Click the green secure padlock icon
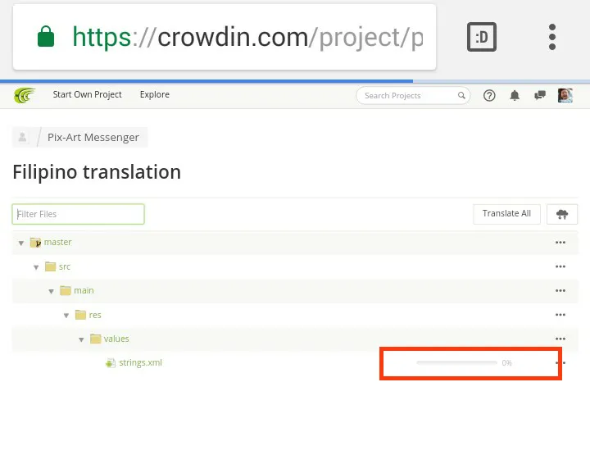This screenshot has height=464, width=590. coord(46,37)
